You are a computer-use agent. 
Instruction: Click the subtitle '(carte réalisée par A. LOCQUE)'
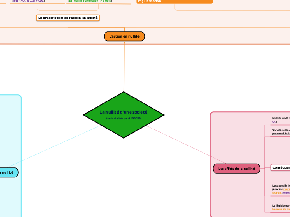[x=124, y=118]
